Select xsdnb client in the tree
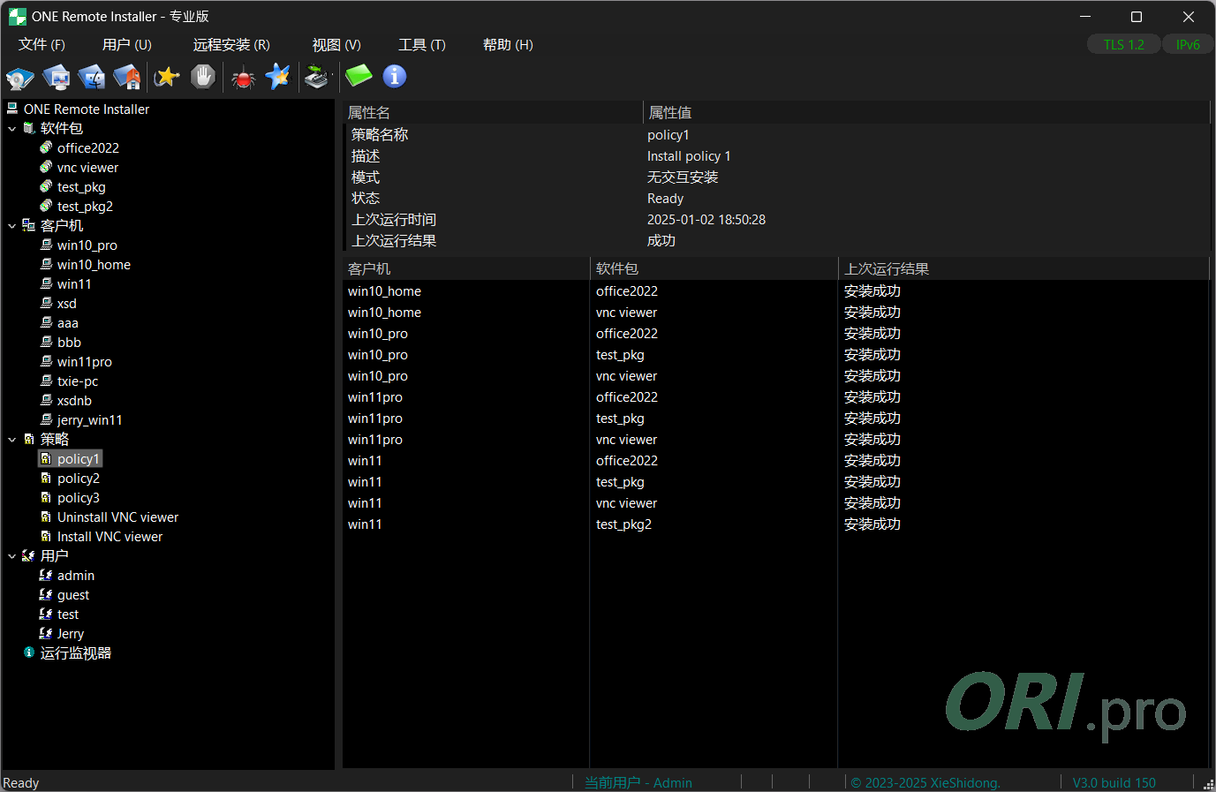 pos(74,400)
